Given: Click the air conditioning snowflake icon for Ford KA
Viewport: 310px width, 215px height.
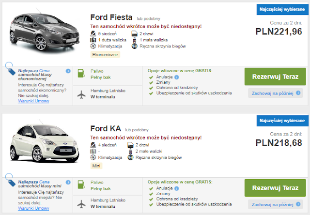Looking at the screenshot, I should [93, 158].
